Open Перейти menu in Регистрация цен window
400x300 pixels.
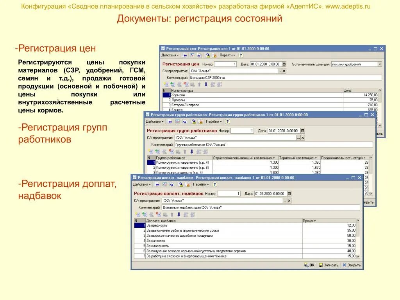[227, 55]
